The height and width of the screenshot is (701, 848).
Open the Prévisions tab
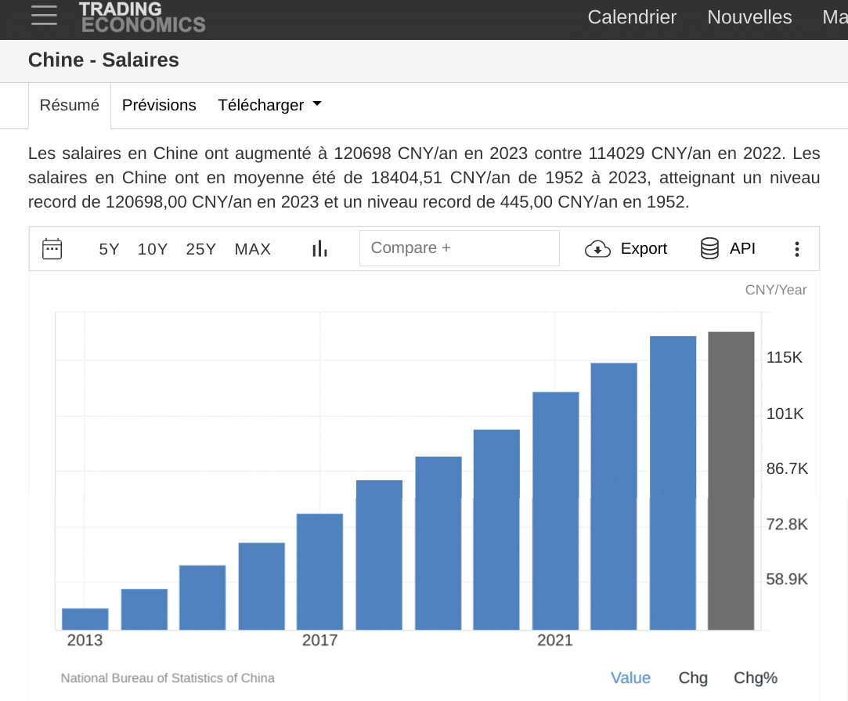pyautogui.click(x=159, y=105)
